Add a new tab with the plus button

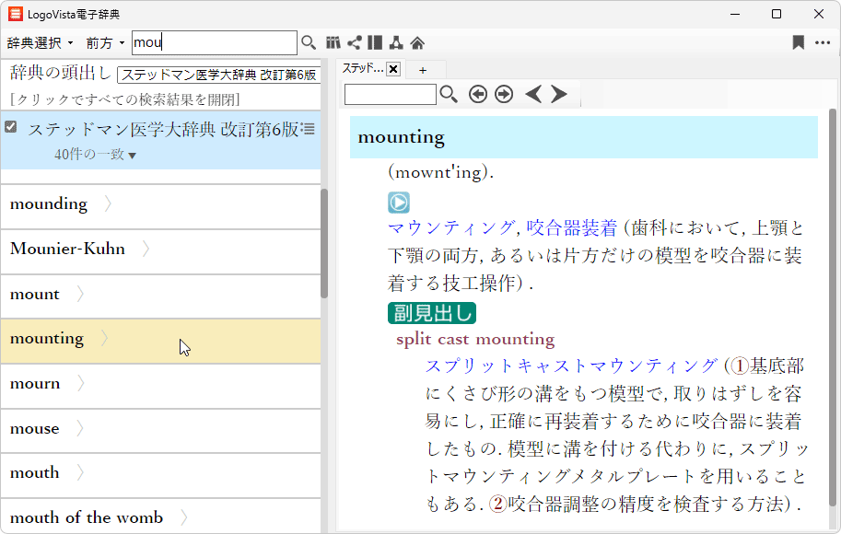click(x=423, y=69)
